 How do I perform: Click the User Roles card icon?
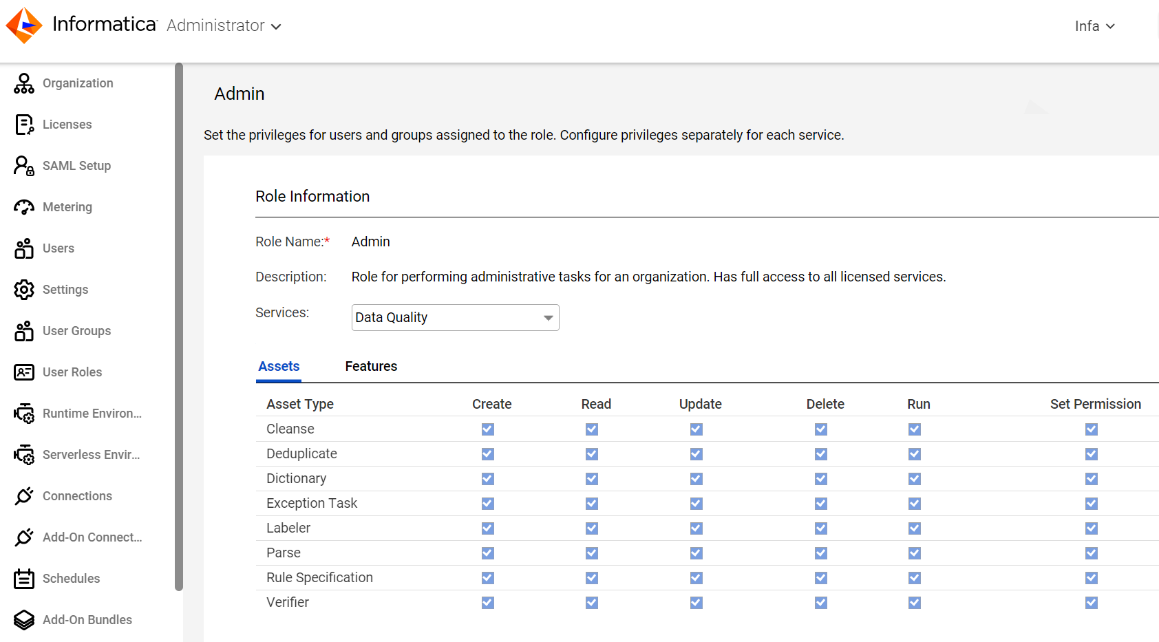[x=24, y=372]
